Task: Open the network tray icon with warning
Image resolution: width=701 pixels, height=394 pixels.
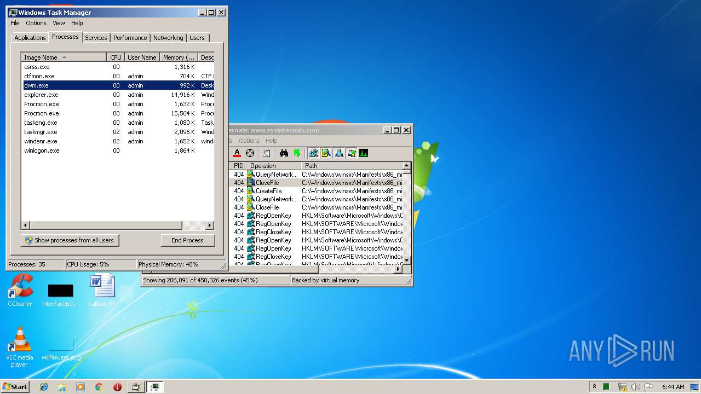Action: coord(622,387)
